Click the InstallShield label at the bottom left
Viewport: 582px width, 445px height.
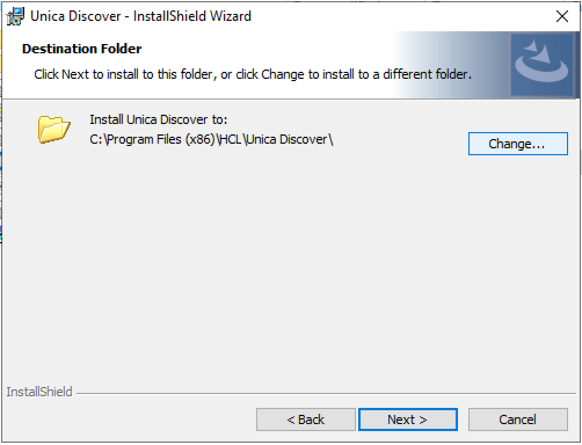[x=39, y=392]
